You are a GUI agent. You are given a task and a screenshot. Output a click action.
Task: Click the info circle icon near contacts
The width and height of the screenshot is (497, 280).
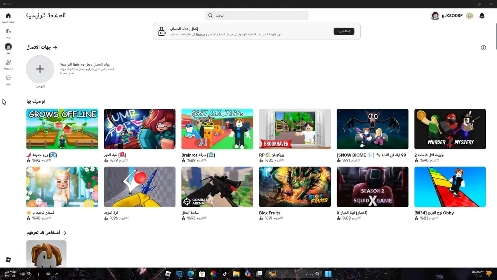click(483, 47)
